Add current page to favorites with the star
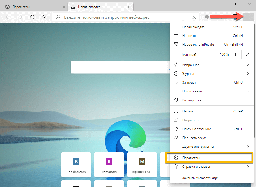This screenshot has width=256, height=187. (x=194, y=17)
